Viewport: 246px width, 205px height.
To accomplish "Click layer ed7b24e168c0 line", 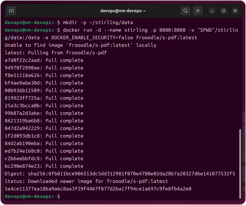I will [44, 151].
